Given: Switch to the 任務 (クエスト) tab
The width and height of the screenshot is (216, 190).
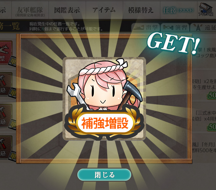Looking at the screenshot, I should coord(179,10).
